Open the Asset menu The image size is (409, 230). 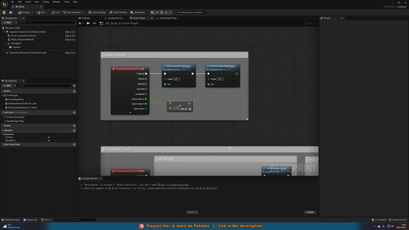[28, 2]
